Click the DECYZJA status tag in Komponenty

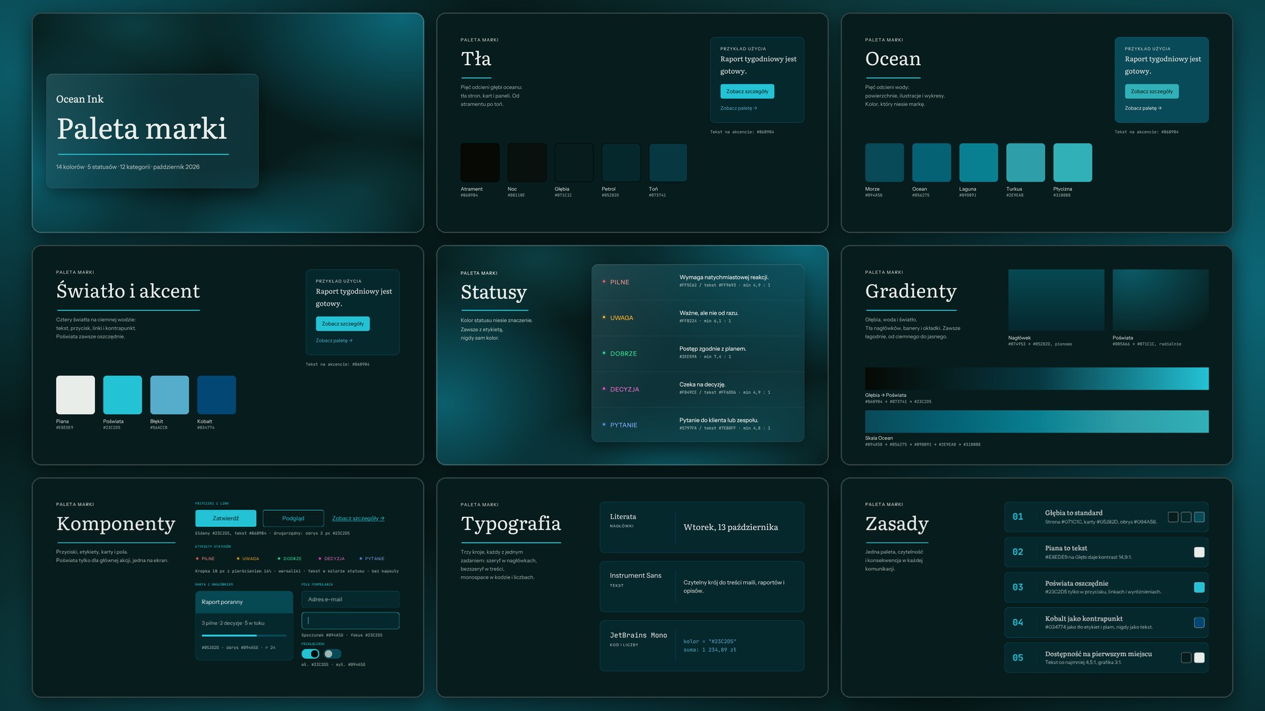[x=331, y=558]
